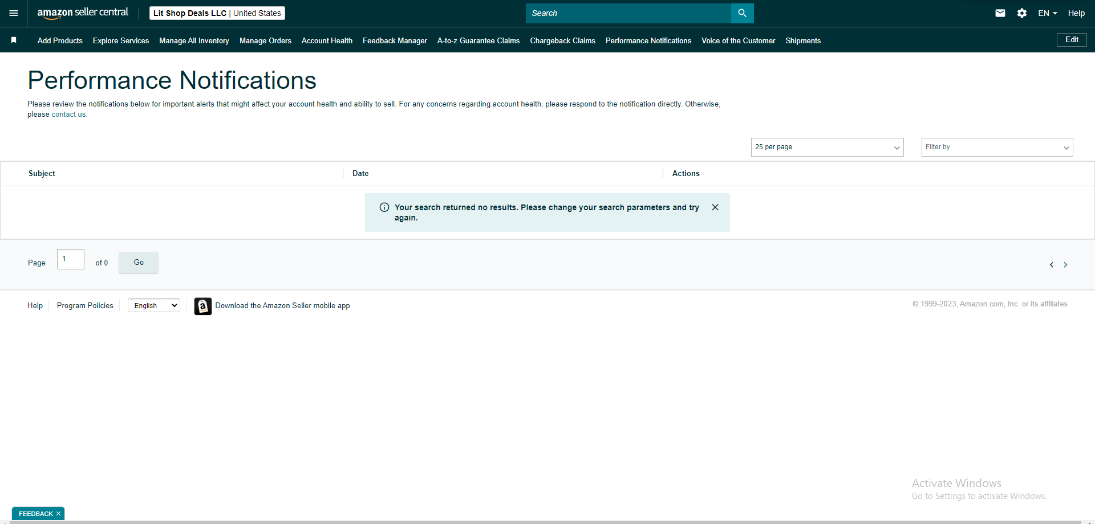Open the English language selector in footer
This screenshot has height=524, width=1095.
pos(154,306)
